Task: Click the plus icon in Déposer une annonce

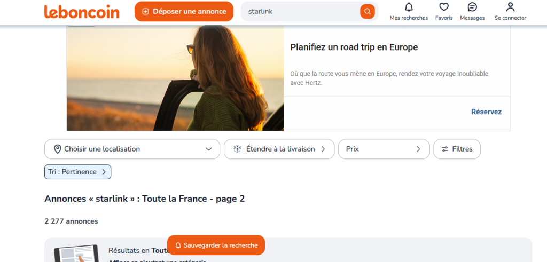Action: pyautogui.click(x=145, y=11)
